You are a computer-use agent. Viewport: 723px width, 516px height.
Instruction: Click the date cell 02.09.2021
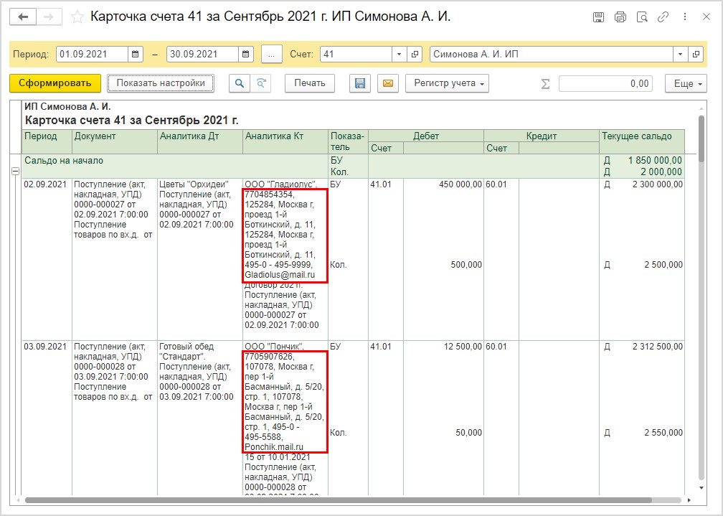45,184
